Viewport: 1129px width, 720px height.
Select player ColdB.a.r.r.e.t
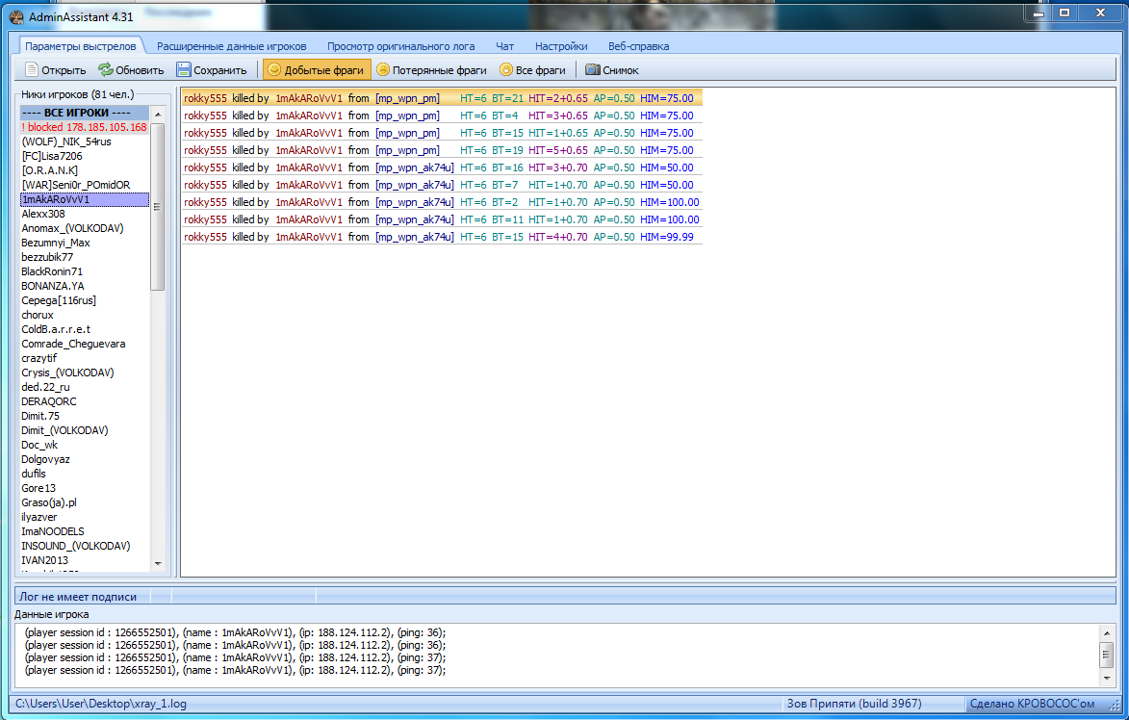(85, 329)
